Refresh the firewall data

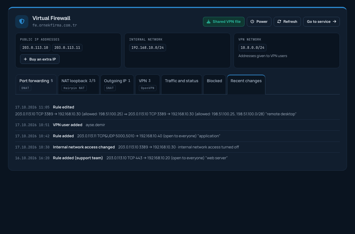pos(287,22)
